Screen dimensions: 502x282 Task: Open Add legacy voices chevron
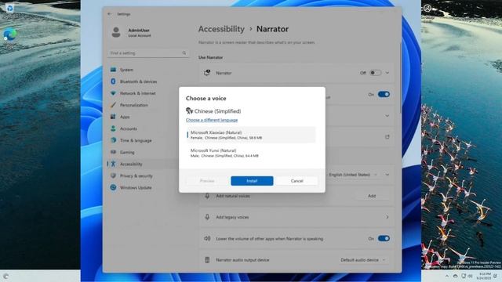[x=387, y=218]
